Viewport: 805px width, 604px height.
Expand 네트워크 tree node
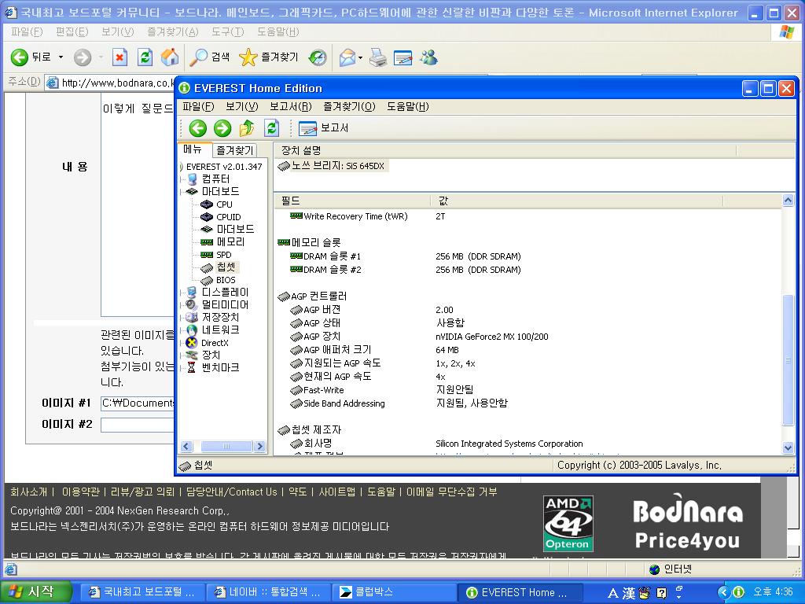220,330
